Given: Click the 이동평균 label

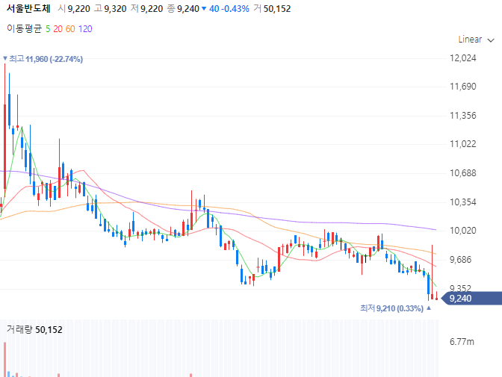Looking at the screenshot, I should point(25,29).
